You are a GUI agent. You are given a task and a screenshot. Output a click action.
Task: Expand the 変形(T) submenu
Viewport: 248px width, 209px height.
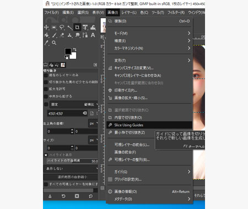point(149,61)
